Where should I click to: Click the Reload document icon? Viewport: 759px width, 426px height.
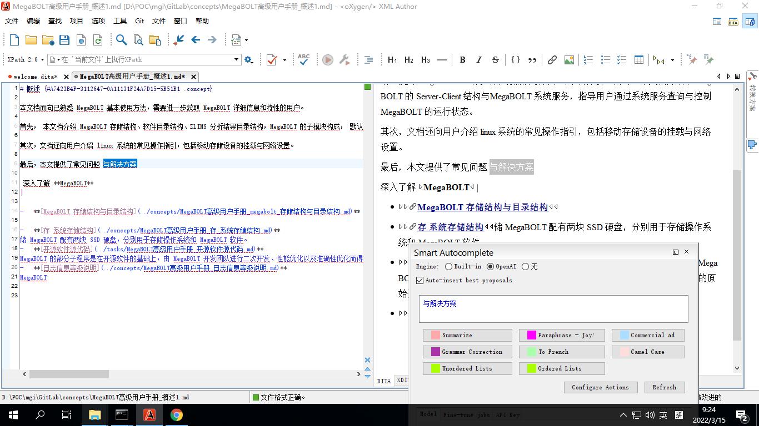tap(98, 40)
